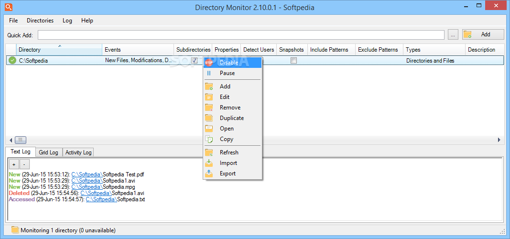Click the Exclude Patterns column header
The width and height of the screenshot is (510, 239).
point(379,50)
